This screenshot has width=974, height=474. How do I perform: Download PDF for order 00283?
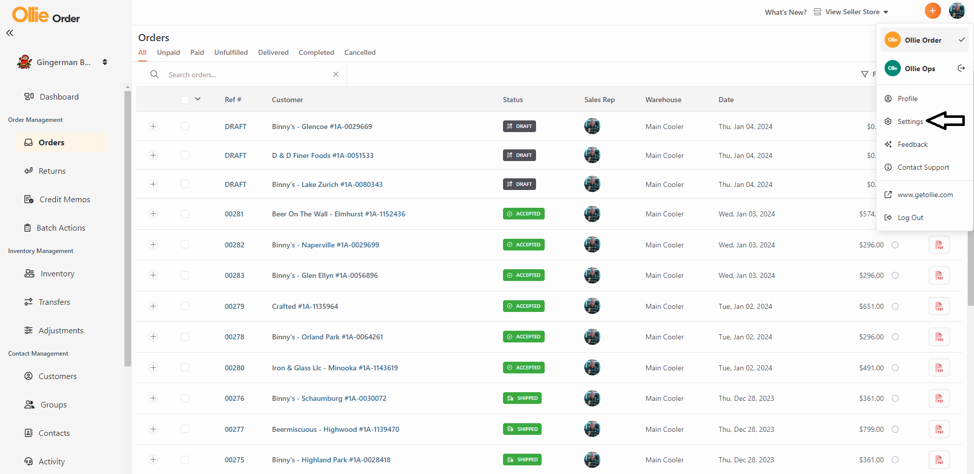click(939, 275)
